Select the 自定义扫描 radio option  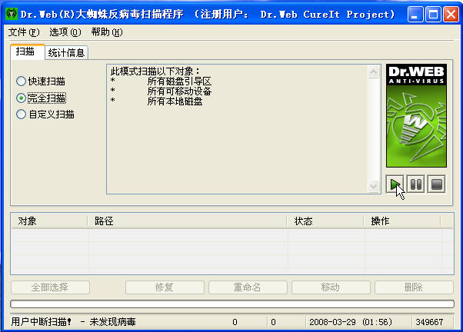click(45, 115)
